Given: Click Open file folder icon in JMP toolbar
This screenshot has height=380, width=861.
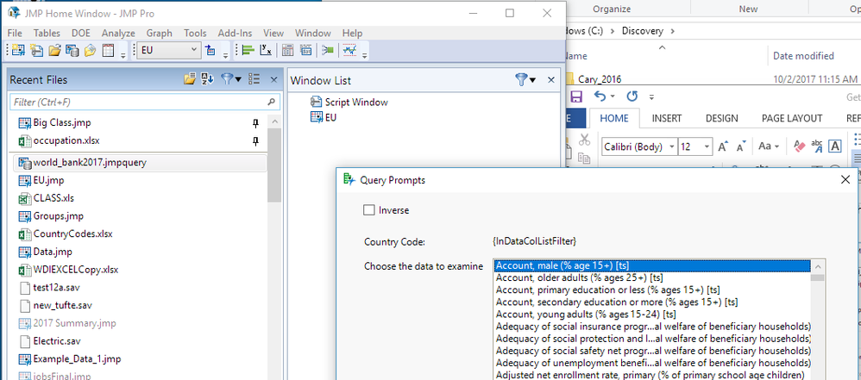Looking at the screenshot, I should pyautogui.click(x=54, y=51).
